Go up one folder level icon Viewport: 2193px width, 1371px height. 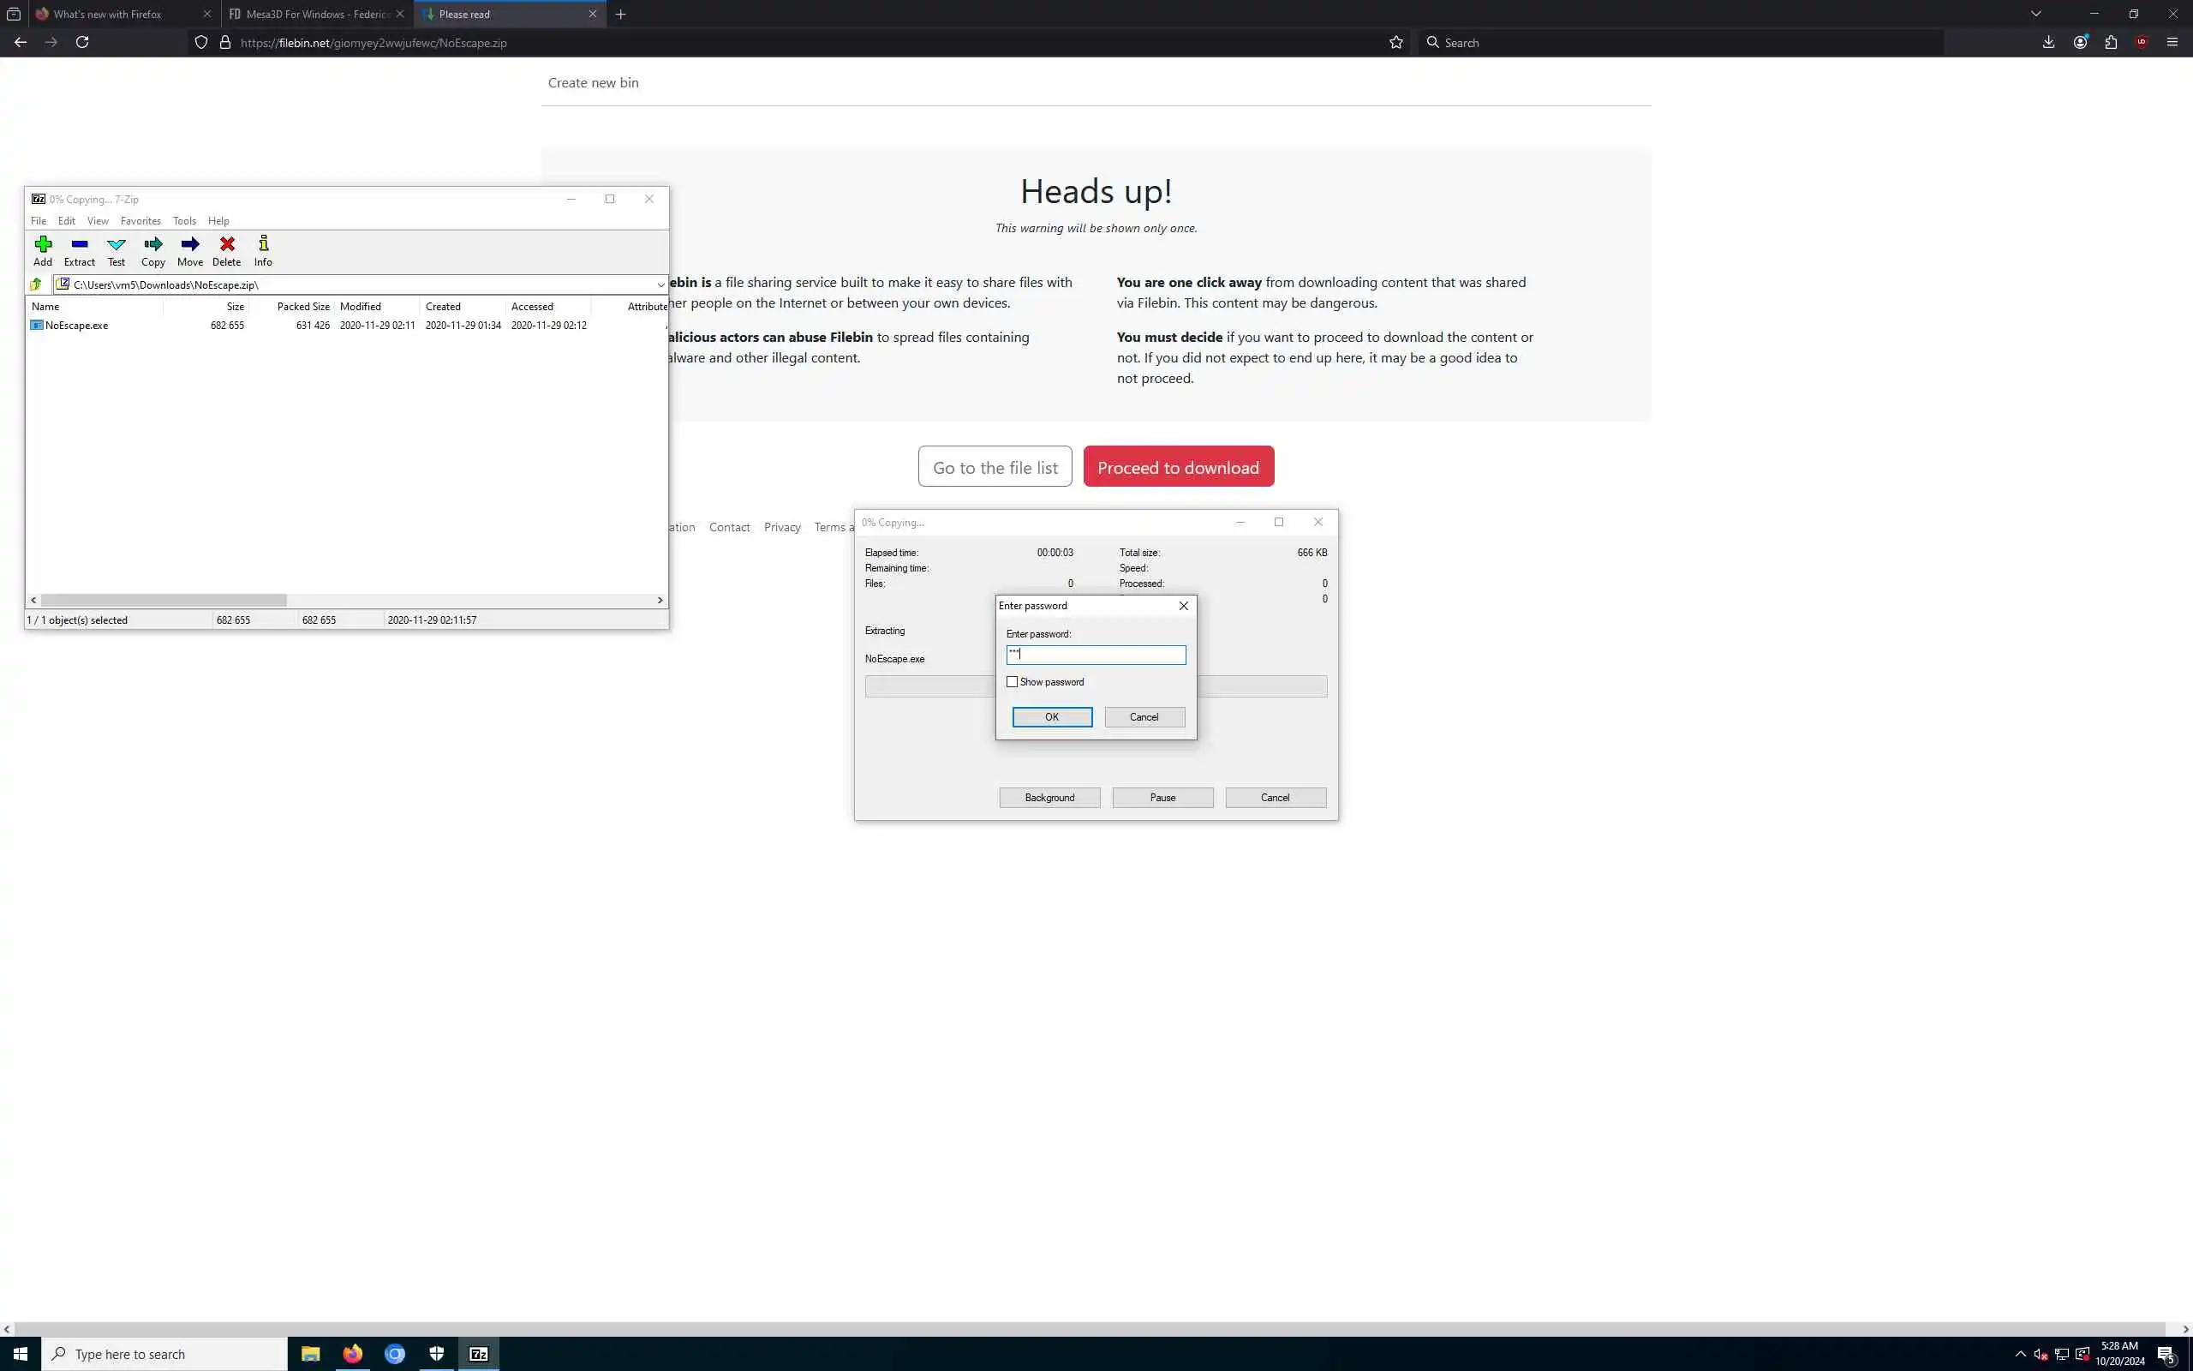pos(35,284)
